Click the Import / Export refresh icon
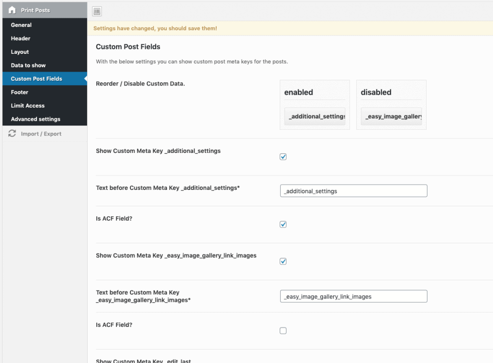The width and height of the screenshot is (493, 363). [12, 134]
